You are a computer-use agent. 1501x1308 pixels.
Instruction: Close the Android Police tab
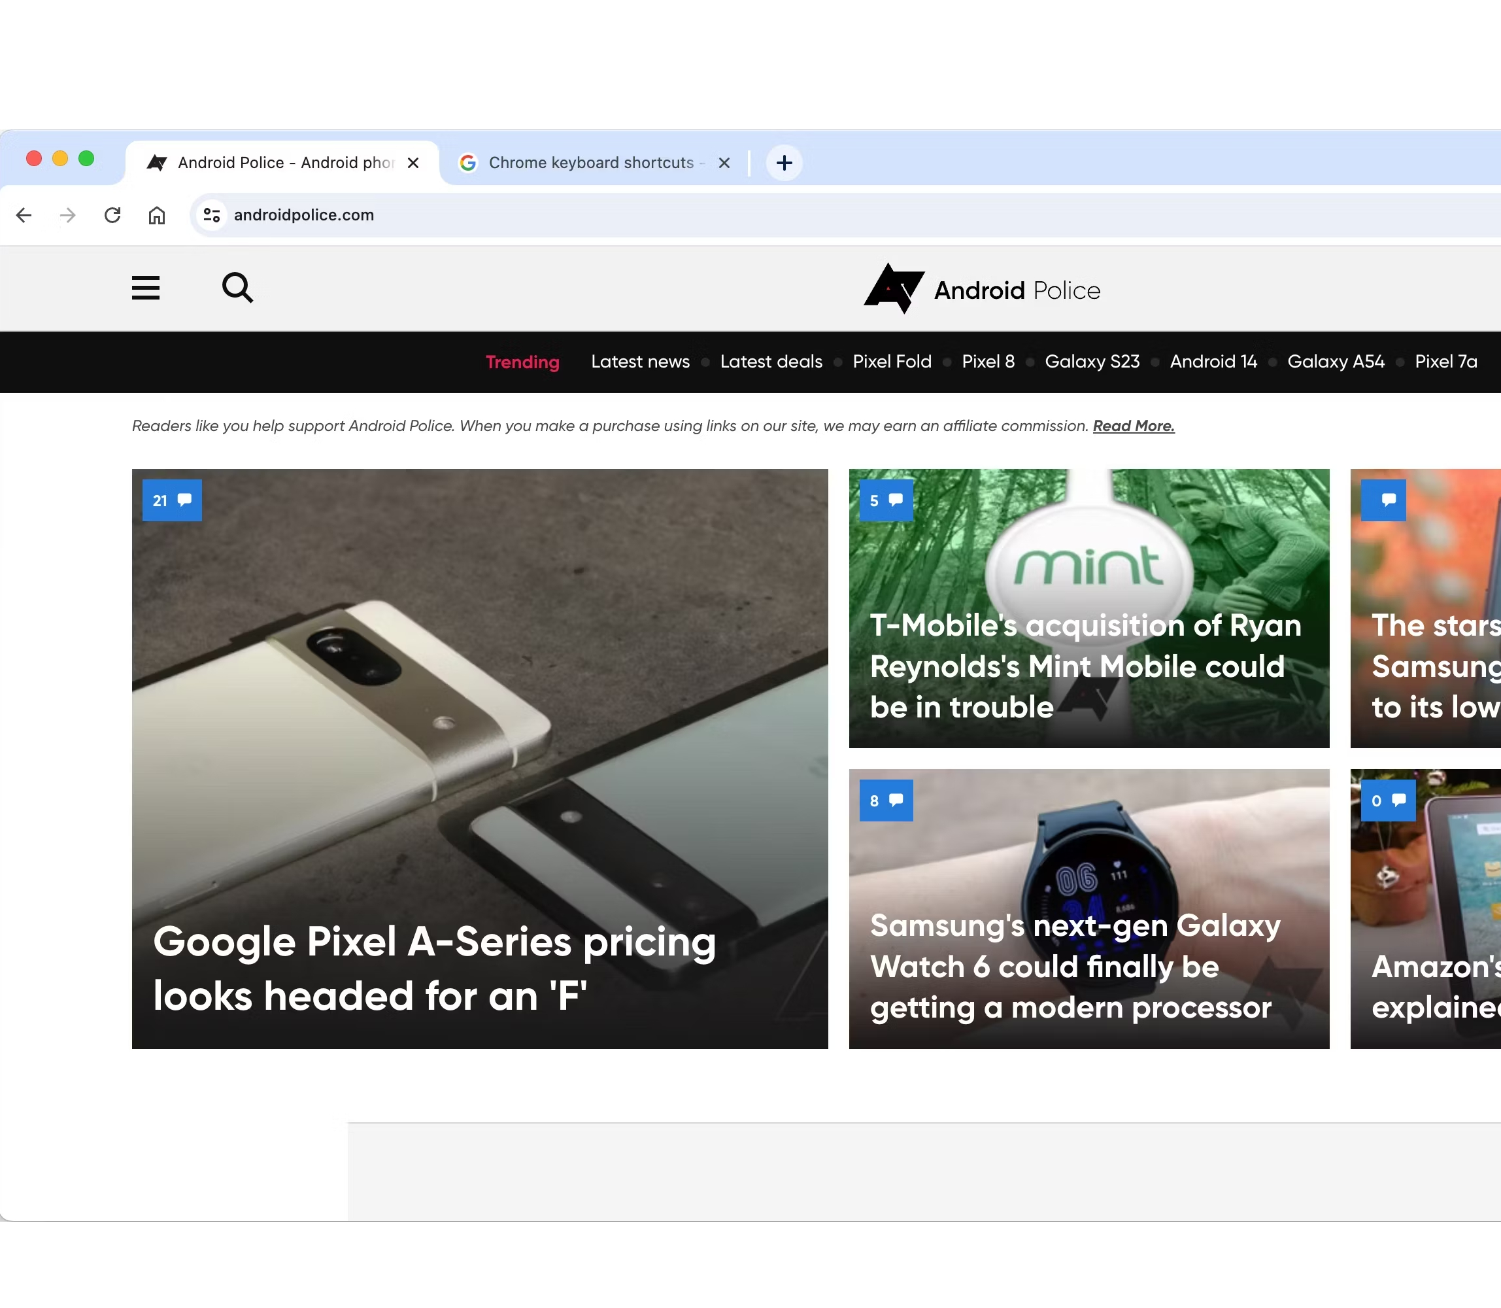(413, 163)
